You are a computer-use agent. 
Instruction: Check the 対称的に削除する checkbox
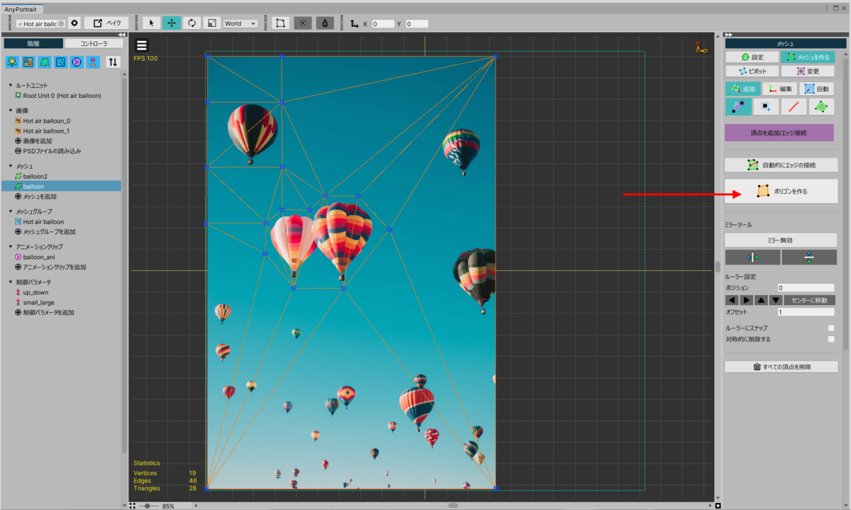(x=830, y=339)
